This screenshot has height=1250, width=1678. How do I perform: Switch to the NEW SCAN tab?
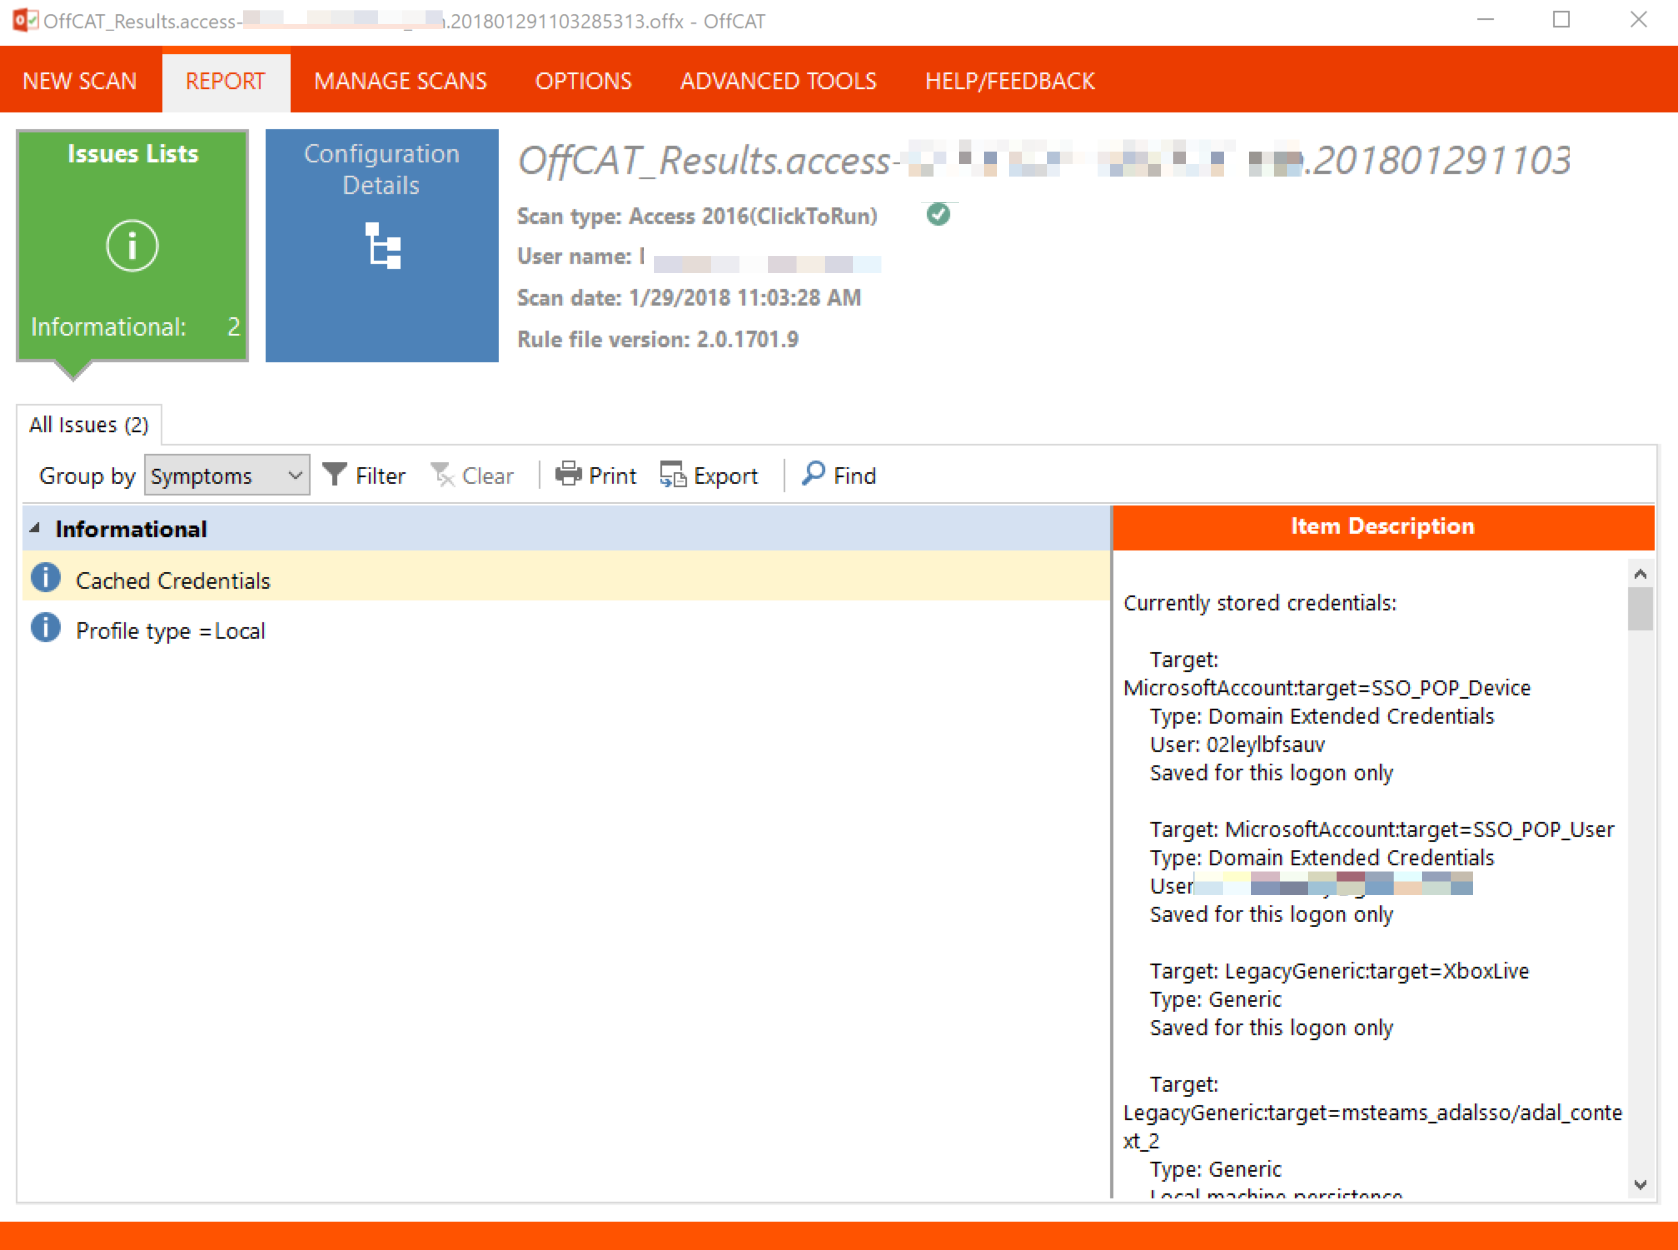(80, 81)
